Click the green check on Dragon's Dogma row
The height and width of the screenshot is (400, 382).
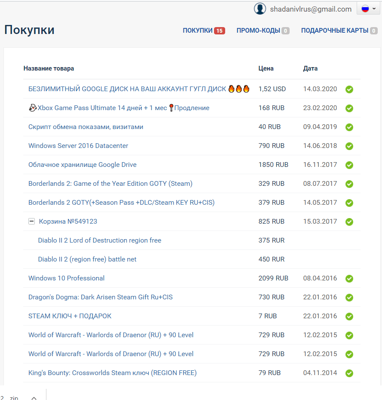(349, 298)
